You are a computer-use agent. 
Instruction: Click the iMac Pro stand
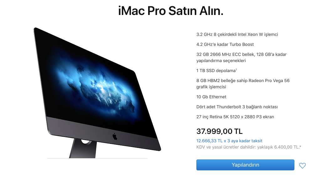point(83,148)
